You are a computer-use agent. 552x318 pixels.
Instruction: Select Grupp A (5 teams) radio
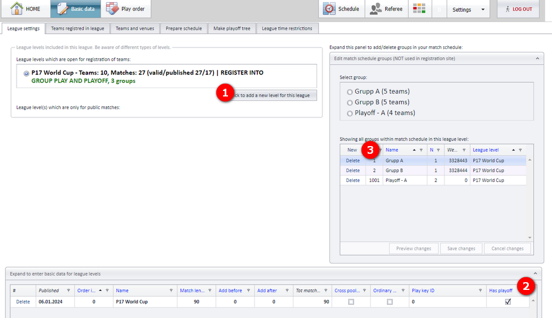coord(349,92)
